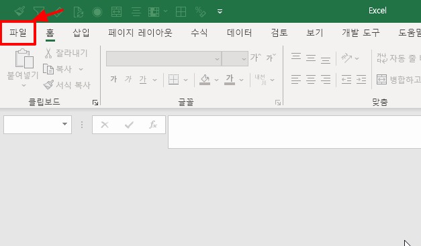Toggle italic 가 formatting
This screenshot has height=246, width=421.
[128, 79]
